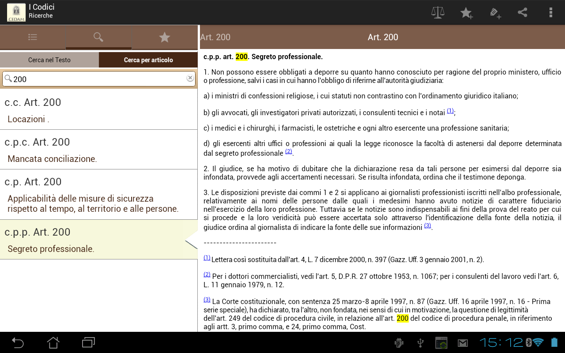Tap the Wi-Fi status icon
This screenshot has width=565, height=353.
[x=539, y=342]
